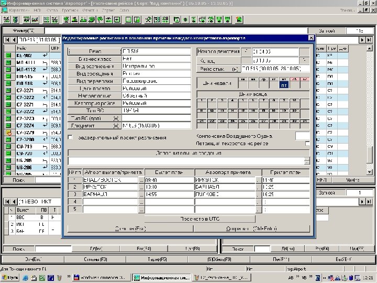This screenshot has width=377, height=283.
Task: Click the black dot toolbar icon
Action: tap(185, 20)
